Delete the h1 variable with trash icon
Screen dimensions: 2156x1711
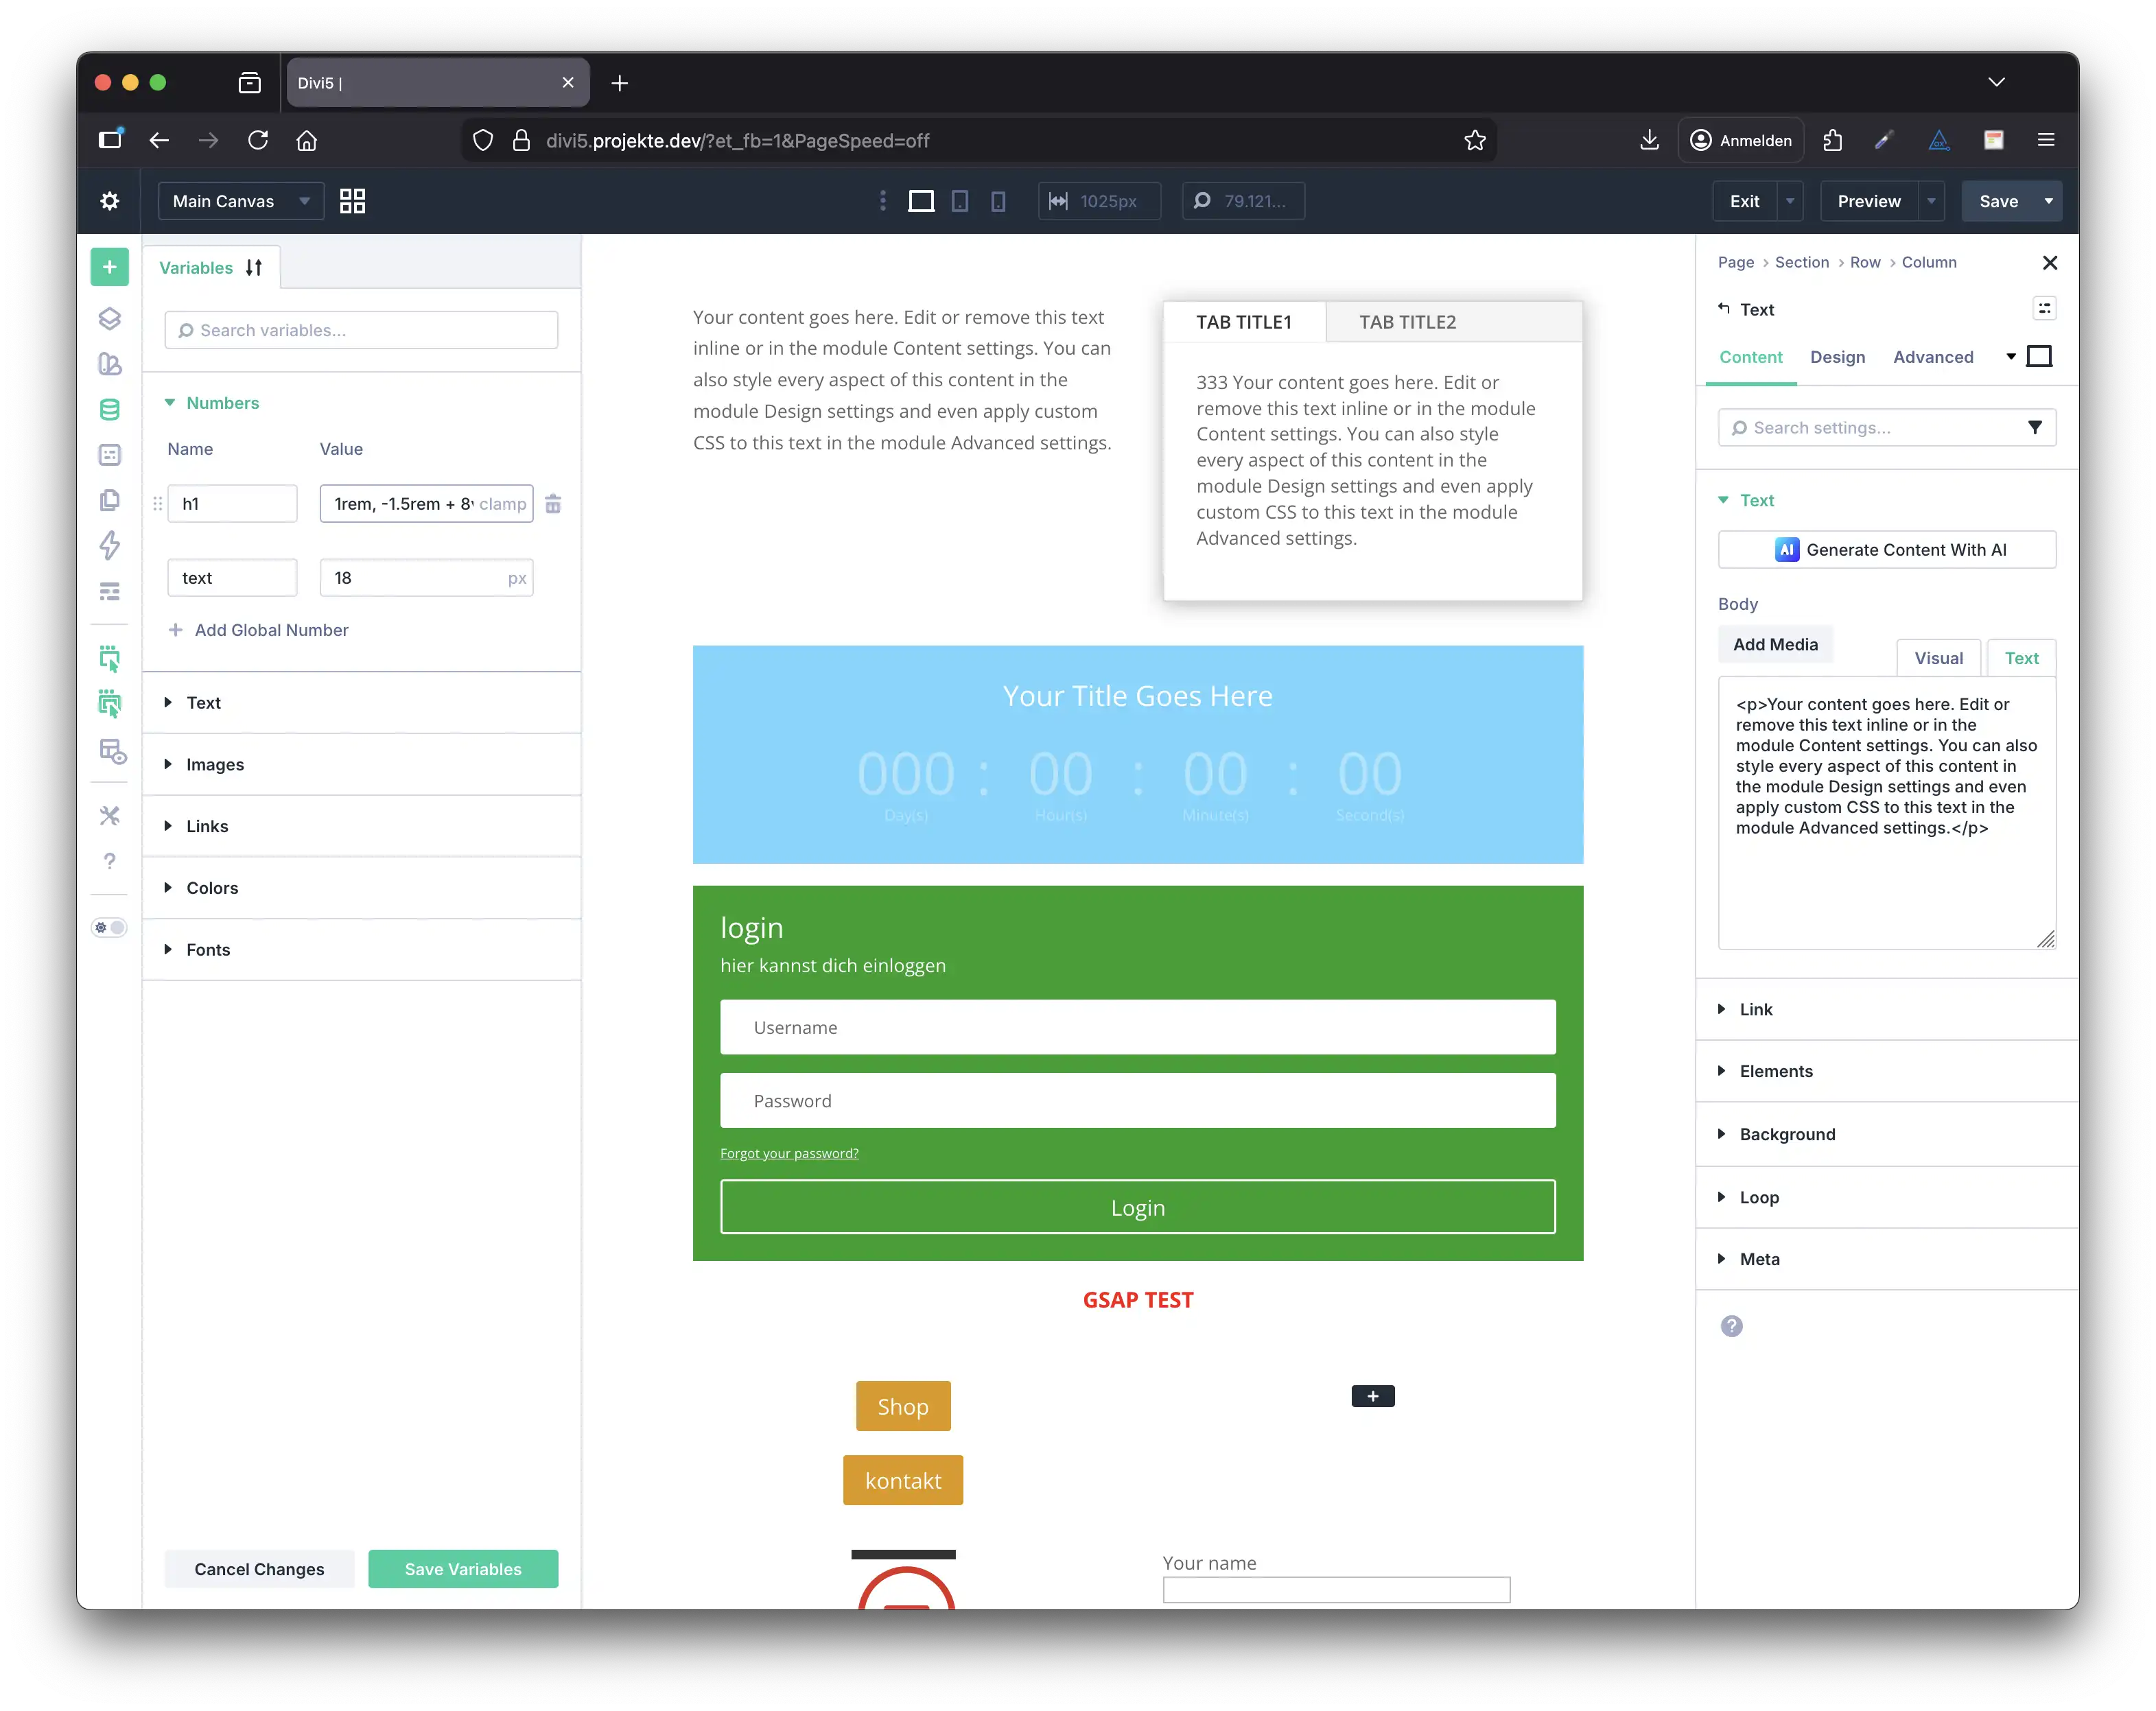(553, 504)
